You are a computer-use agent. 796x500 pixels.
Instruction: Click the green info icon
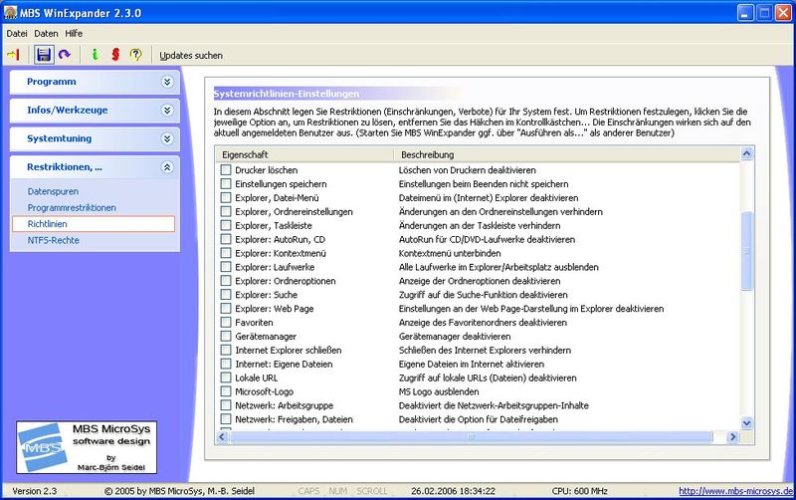95,55
